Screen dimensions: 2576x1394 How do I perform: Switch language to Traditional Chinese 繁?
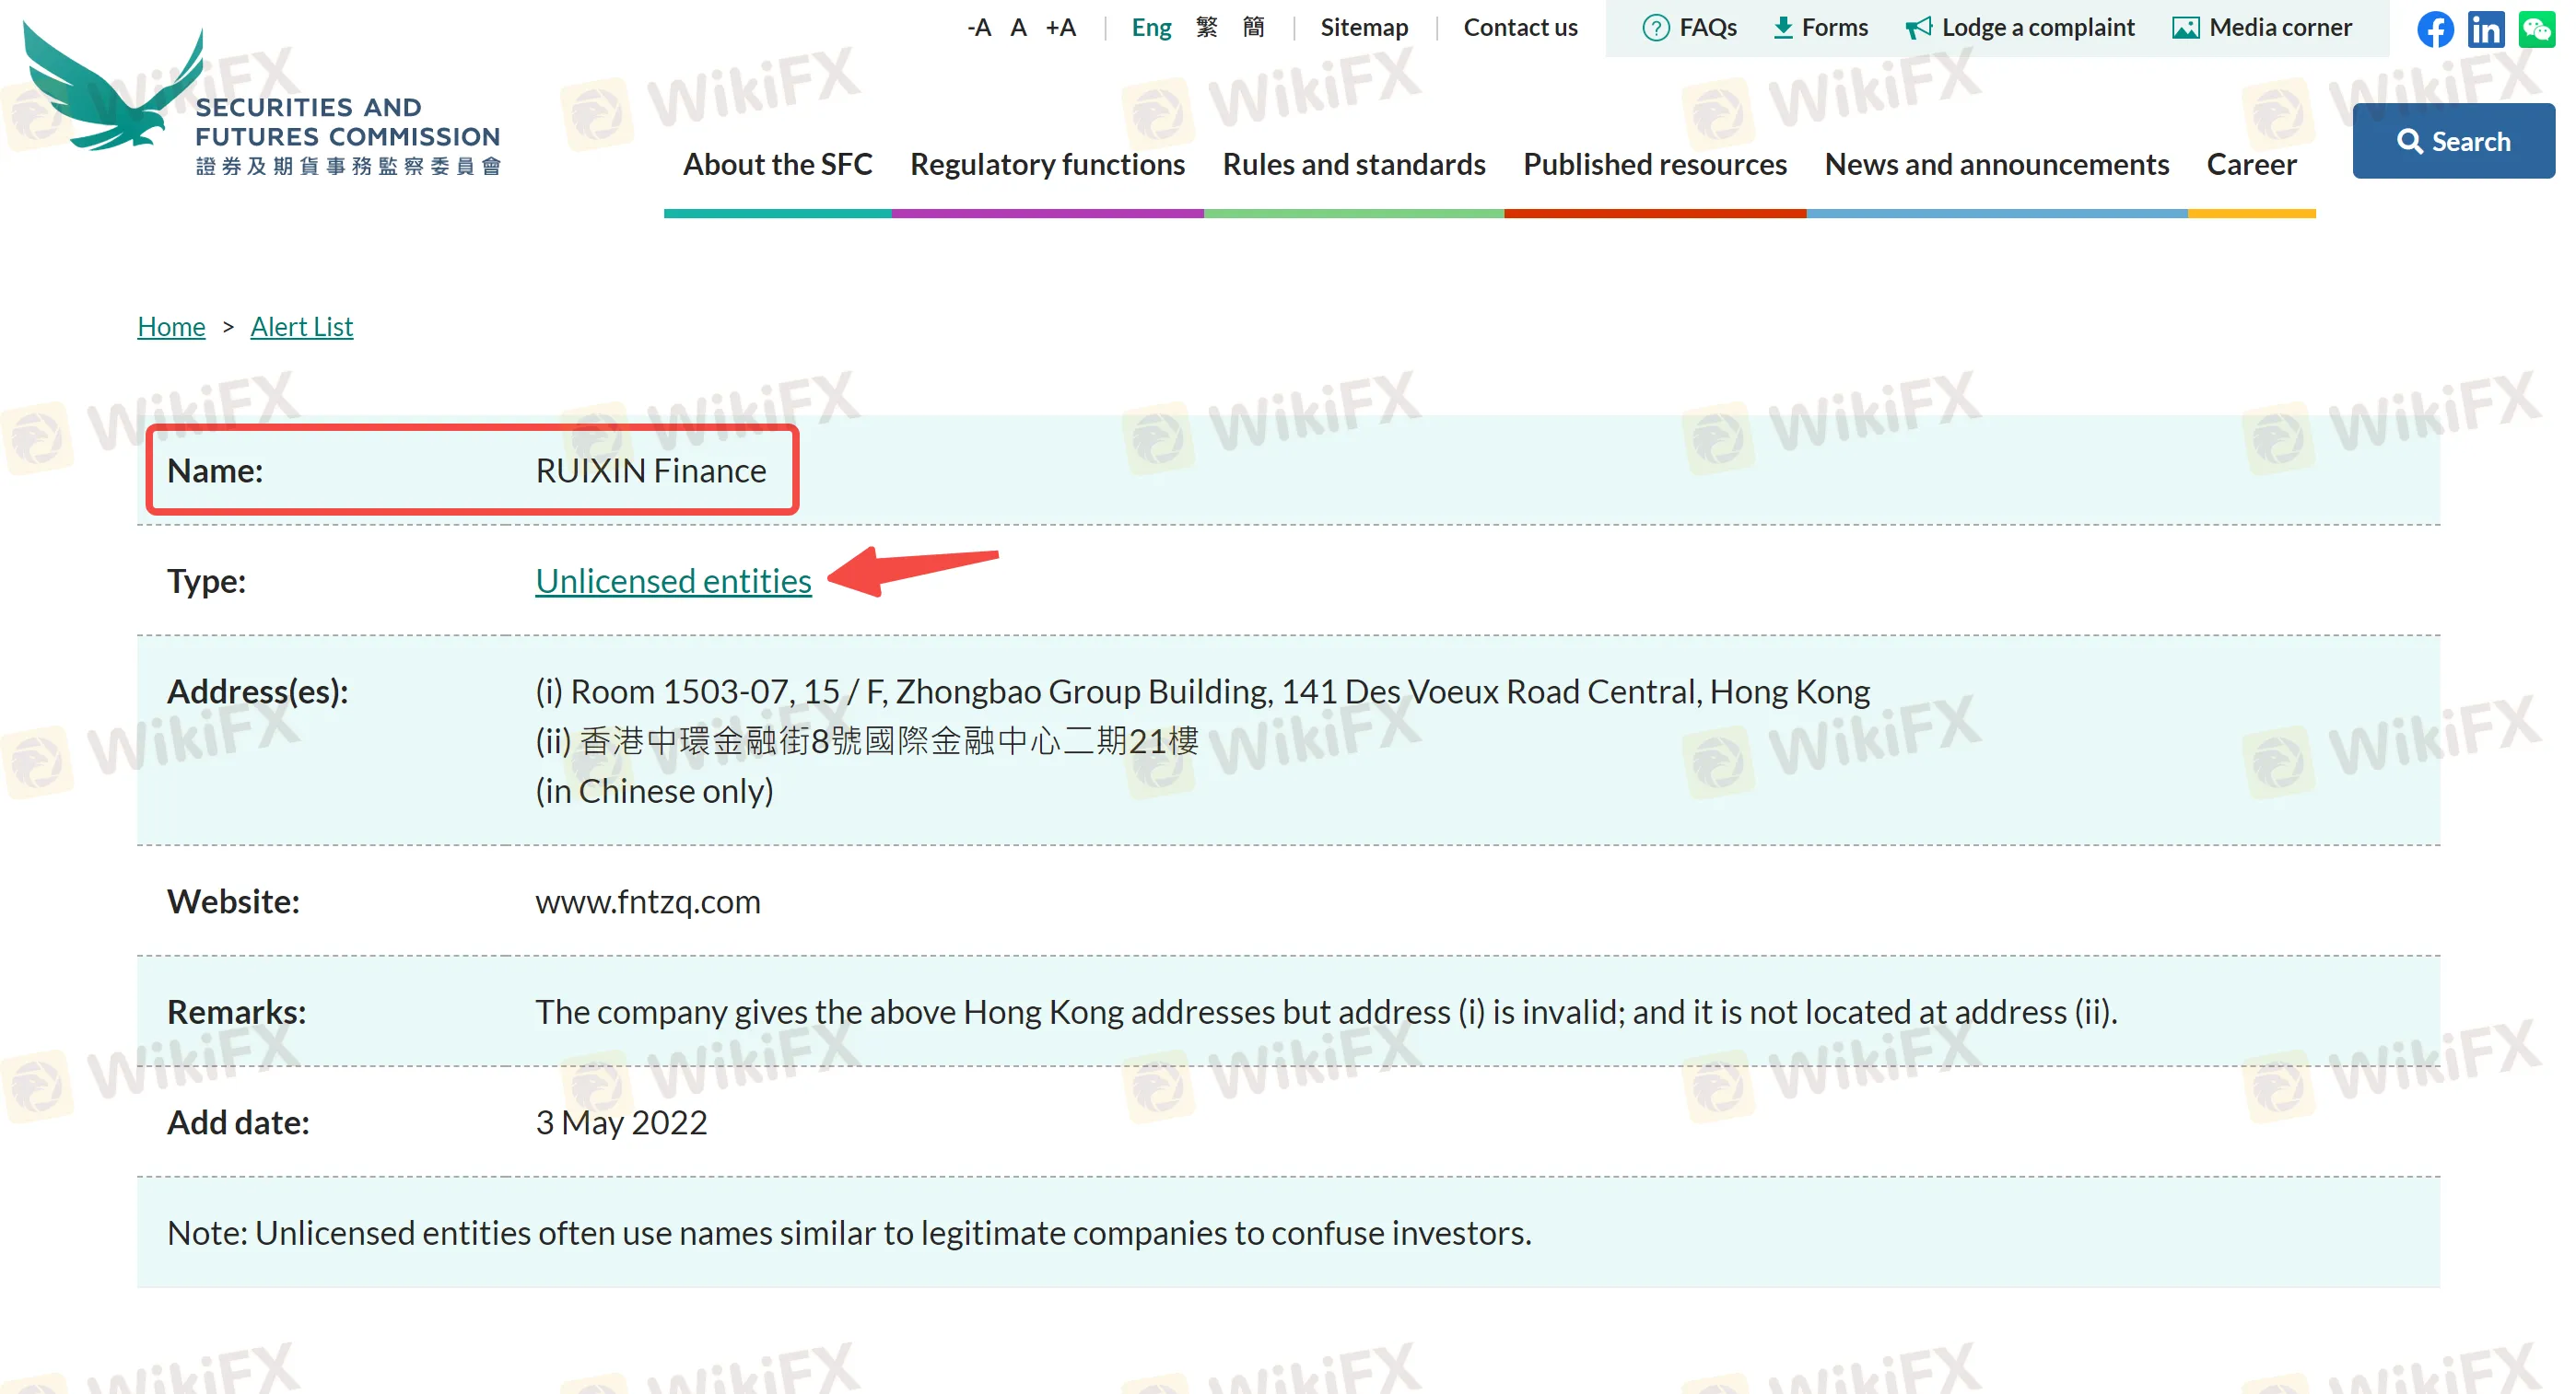click(x=1206, y=28)
